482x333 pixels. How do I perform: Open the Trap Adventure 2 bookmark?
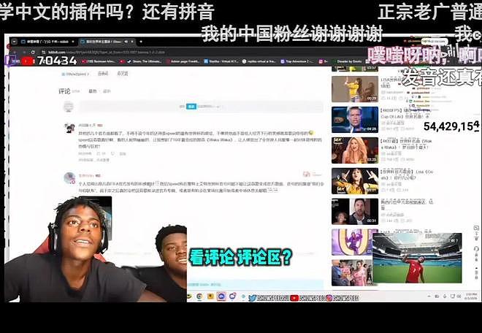297,61
